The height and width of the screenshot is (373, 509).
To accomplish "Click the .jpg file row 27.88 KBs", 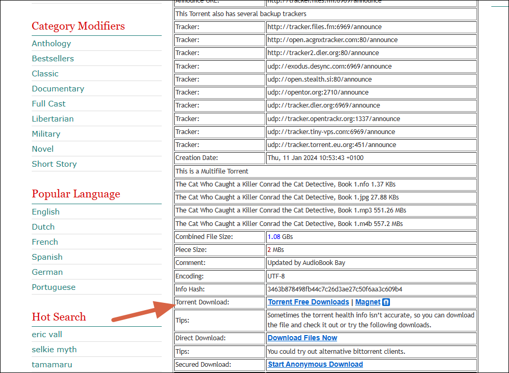I will (x=325, y=197).
